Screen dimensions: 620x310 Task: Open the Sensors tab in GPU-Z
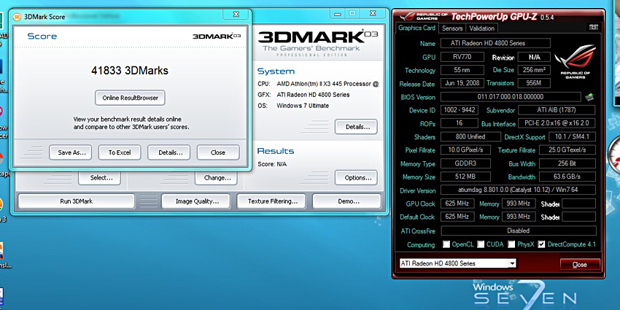tap(452, 28)
